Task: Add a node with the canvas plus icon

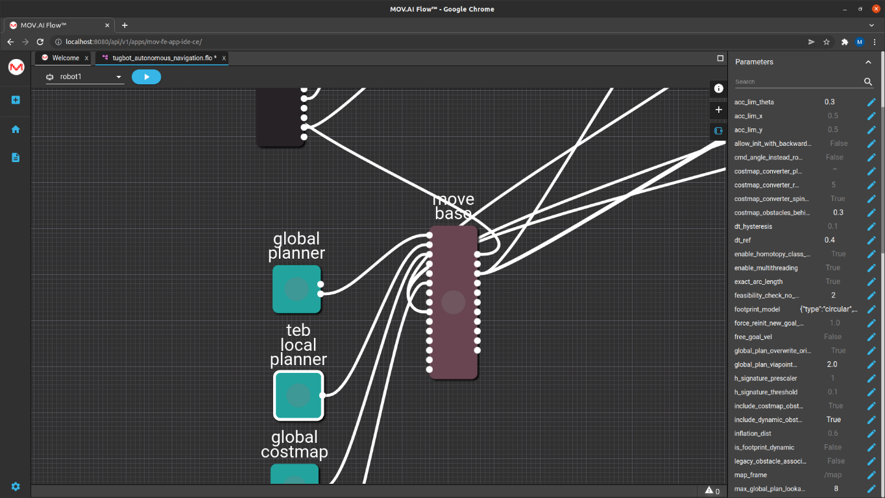Action: tap(718, 110)
